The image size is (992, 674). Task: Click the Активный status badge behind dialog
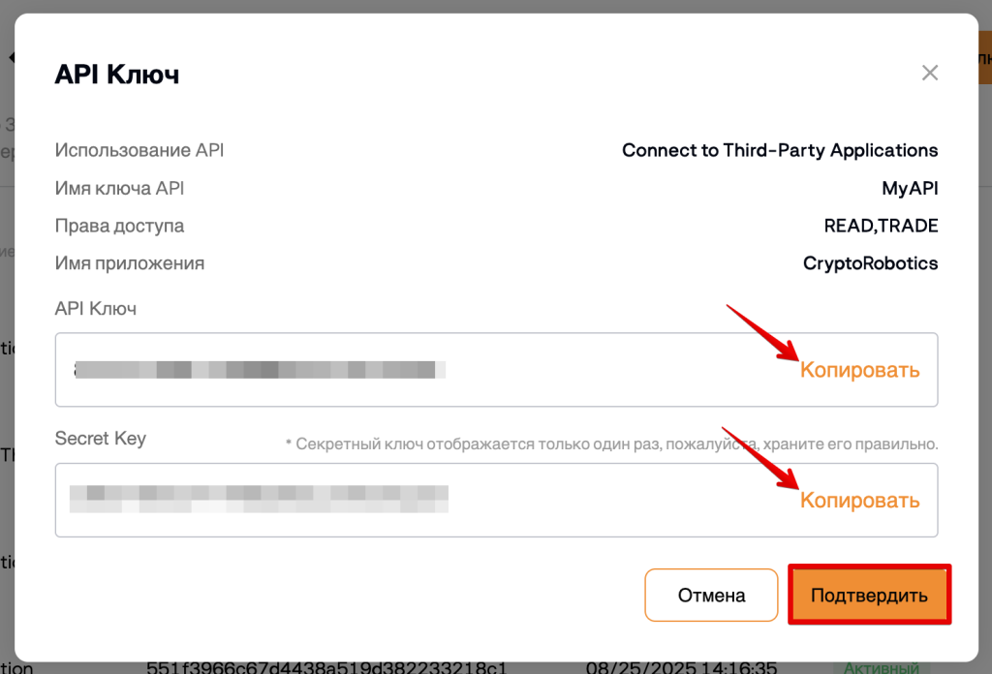coord(881,667)
